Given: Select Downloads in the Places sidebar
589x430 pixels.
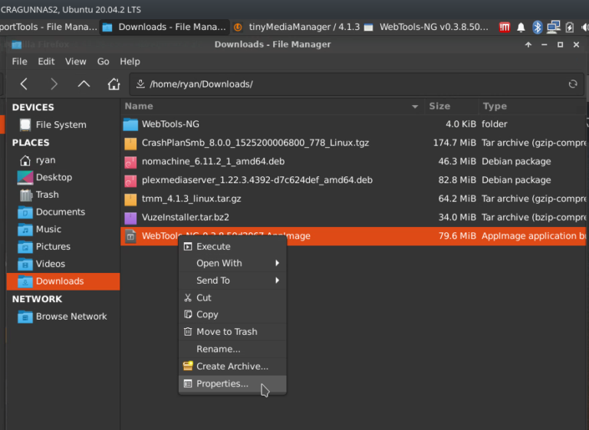Looking at the screenshot, I should click(x=63, y=281).
